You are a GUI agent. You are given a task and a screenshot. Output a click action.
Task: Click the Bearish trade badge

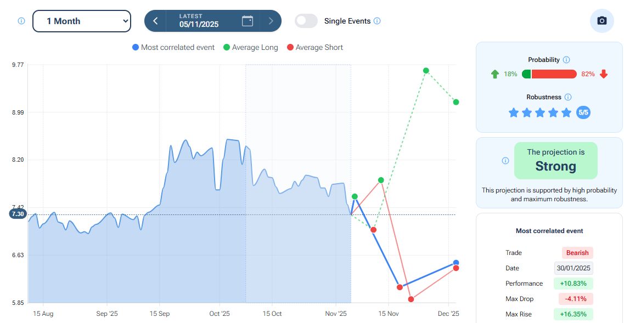[577, 253]
